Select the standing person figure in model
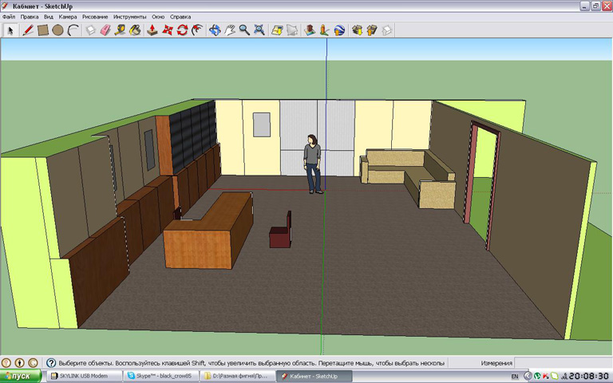613x383 pixels. click(x=313, y=164)
